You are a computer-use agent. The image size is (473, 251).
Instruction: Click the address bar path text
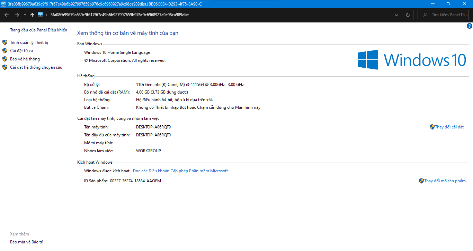119,15
